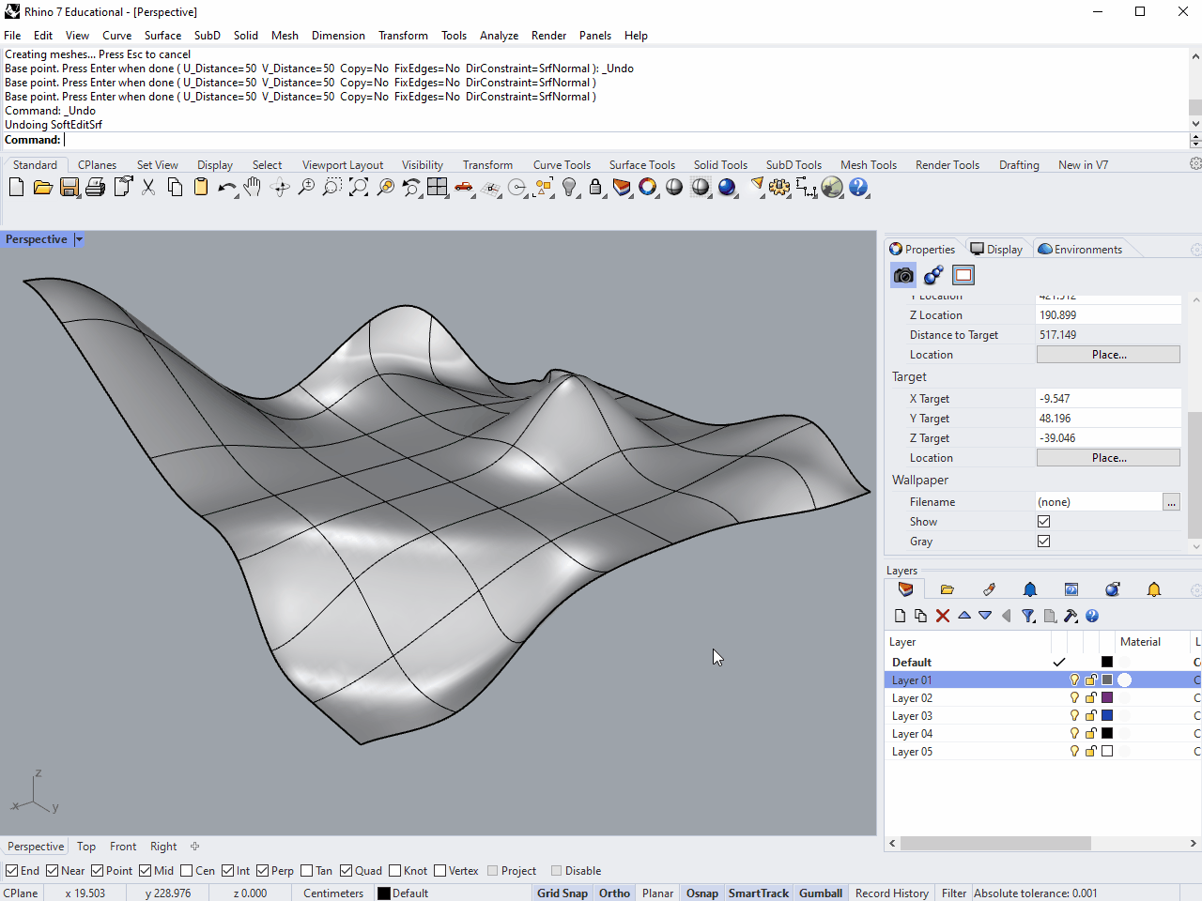
Task: Open wallpaper Filename browse ellipsis button
Action: (1171, 502)
